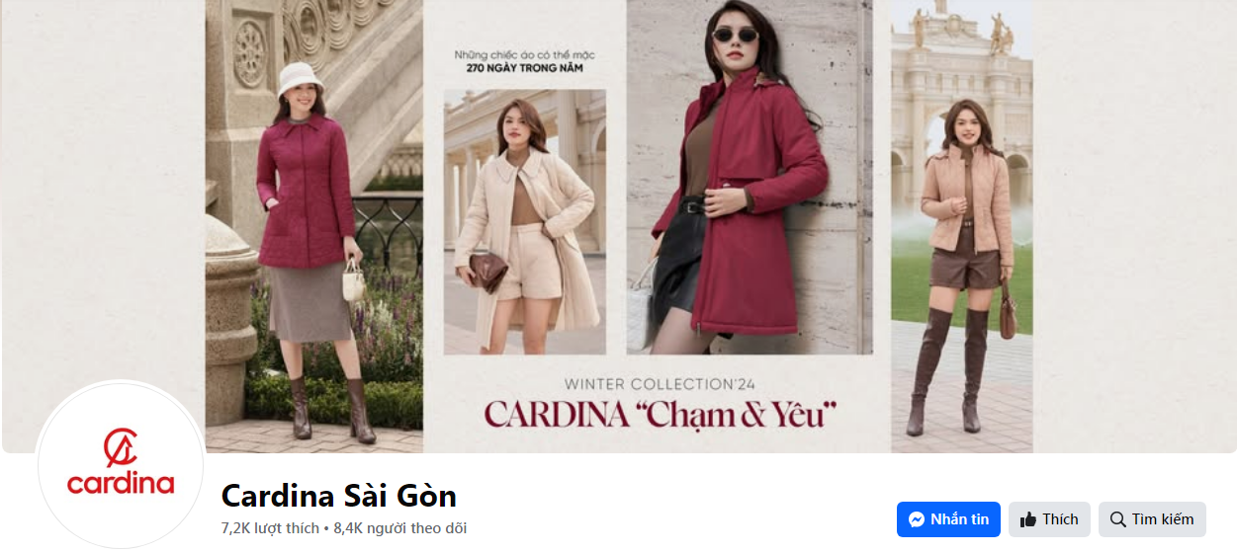Click the 270 NGÀY TRONG NĂM caption

[x=525, y=68]
